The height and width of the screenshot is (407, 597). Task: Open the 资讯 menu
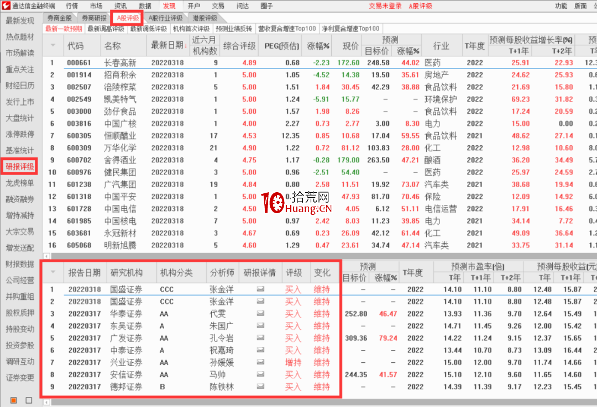(x=121, y=6)
